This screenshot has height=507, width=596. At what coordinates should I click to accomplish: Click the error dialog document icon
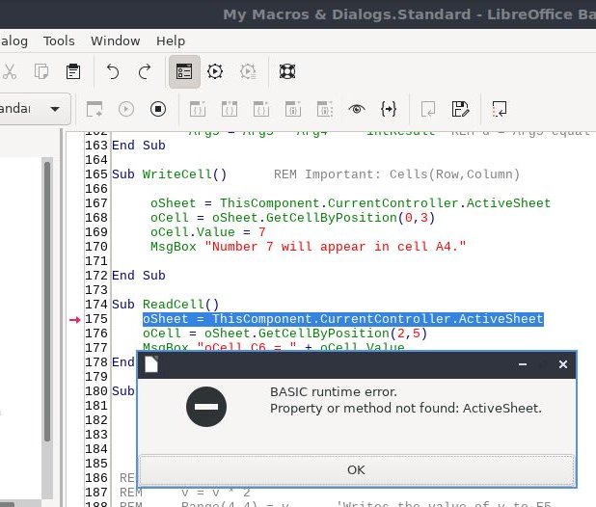point(151,364)
